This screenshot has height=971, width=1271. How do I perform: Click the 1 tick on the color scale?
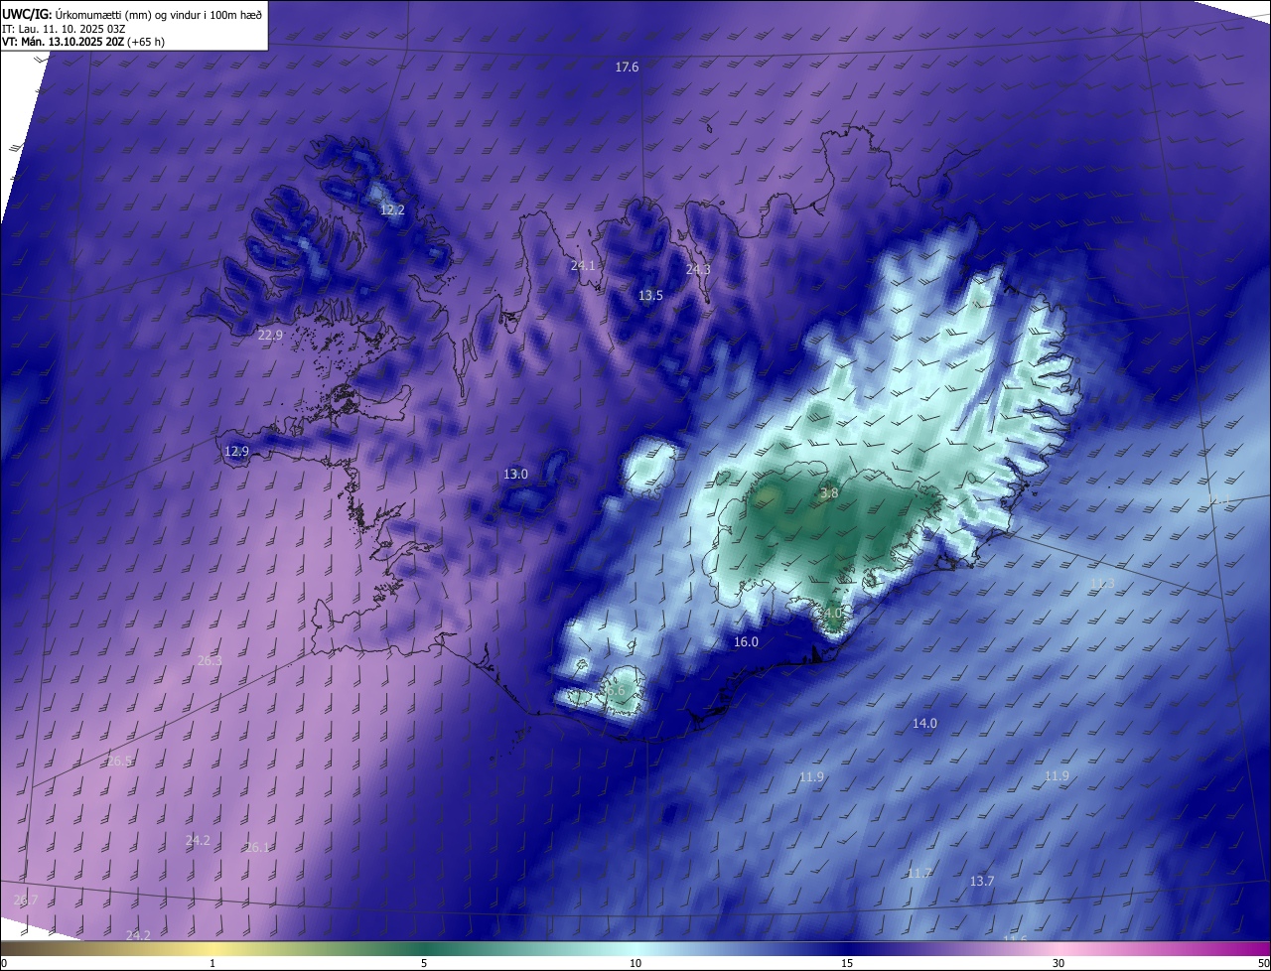coord(212,963)
